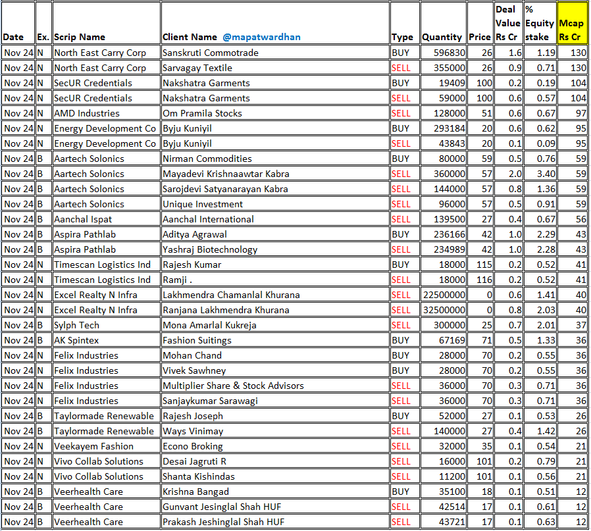Select client cell 'Rajesh Joseph'

pos(275,416)
